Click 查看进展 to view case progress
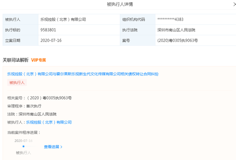This screenshot has width=236, height=160. [x=51, y=147]
